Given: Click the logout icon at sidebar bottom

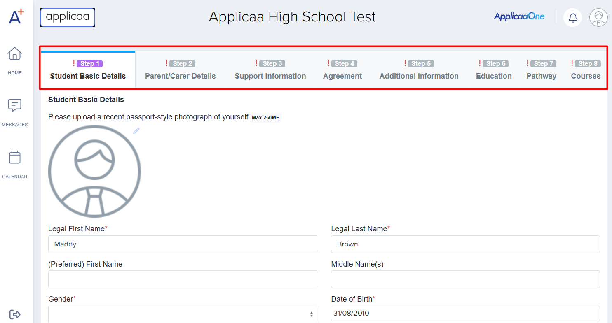Looking at the screenshot, I should (x=15, y=314).
